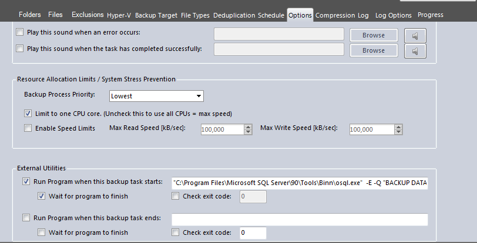The height and width of the screenshot is (243, 477).
Task: Click the end program command input field
Action: click(300, 220)
